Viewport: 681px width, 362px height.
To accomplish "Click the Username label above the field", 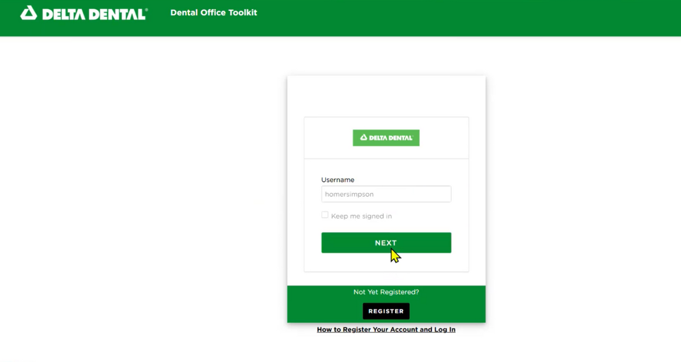I will (x=338, y=180).
